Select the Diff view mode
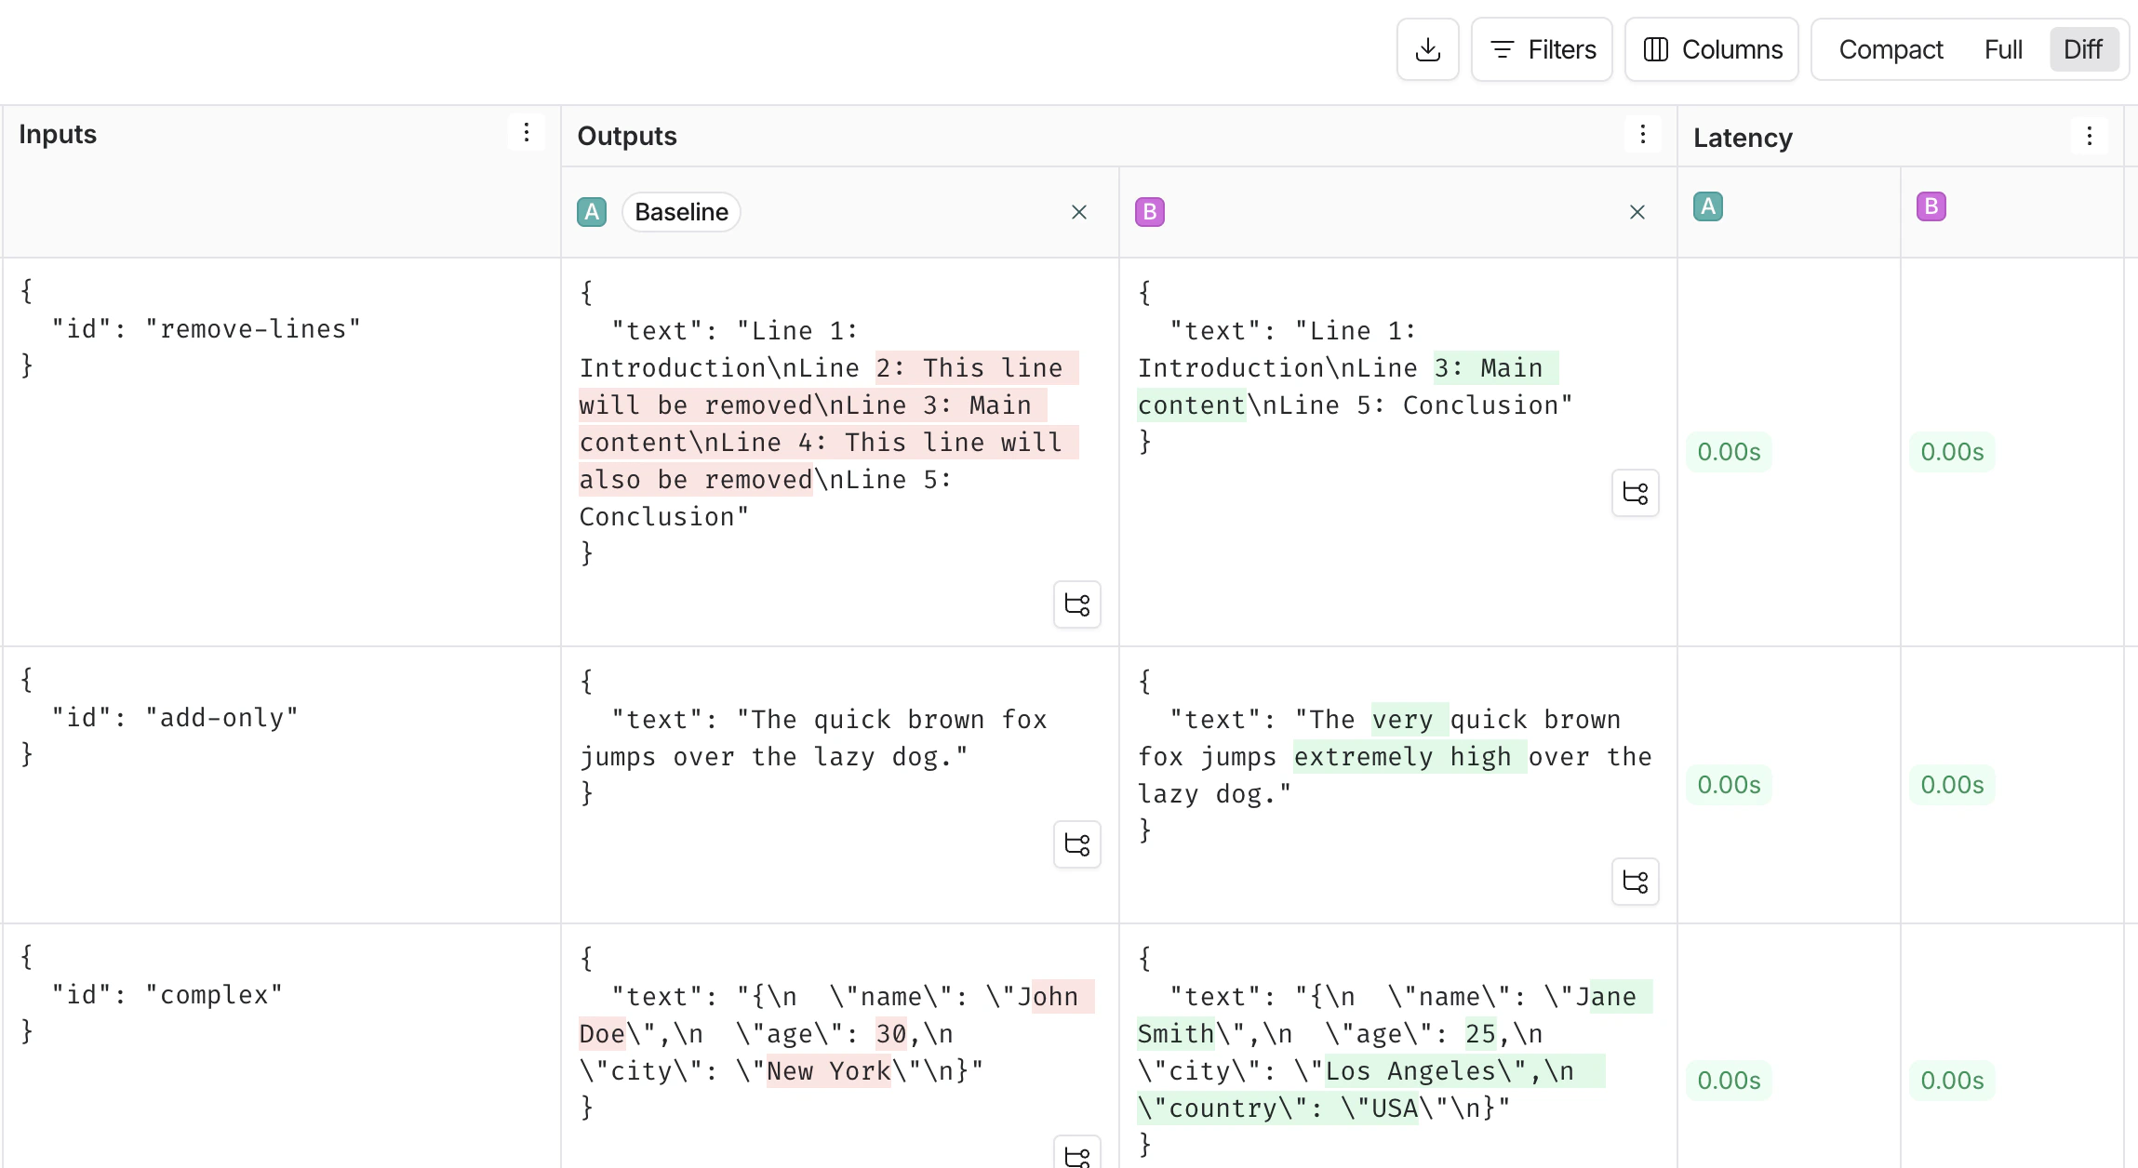 (2082, 49)
